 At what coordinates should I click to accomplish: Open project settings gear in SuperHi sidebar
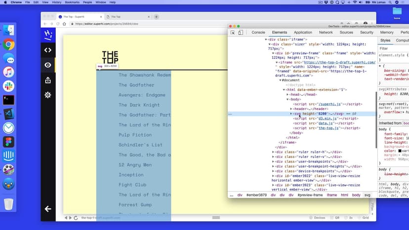tap(48, 95)
